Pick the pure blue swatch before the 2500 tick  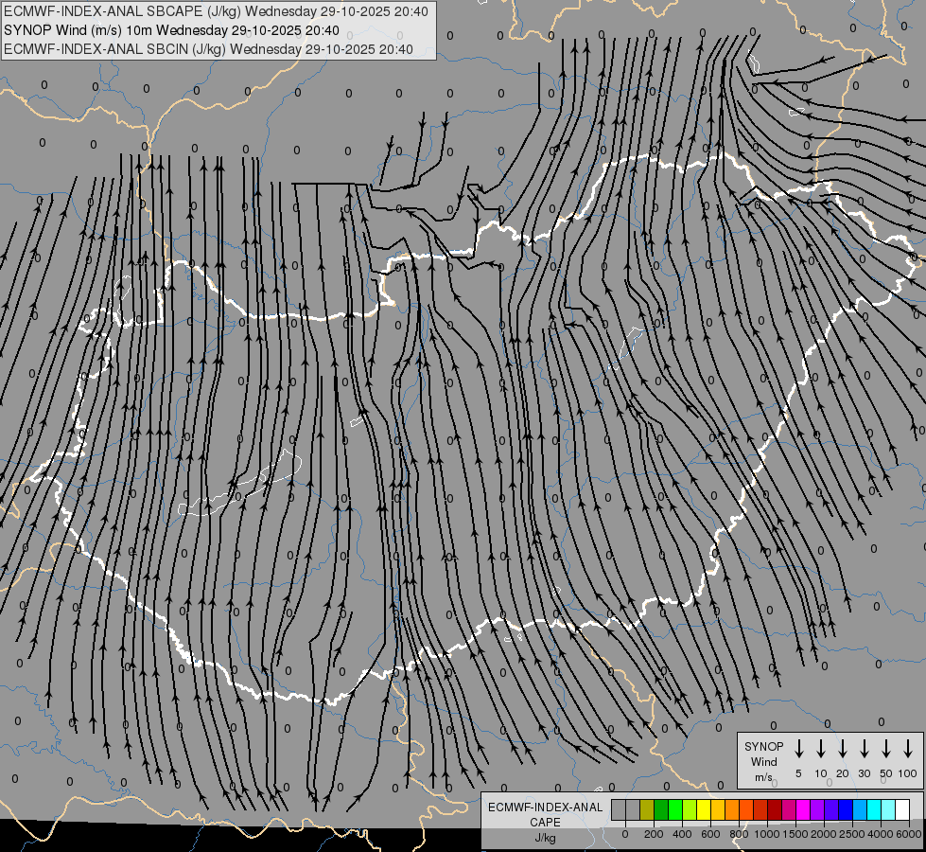click(845, 809)
